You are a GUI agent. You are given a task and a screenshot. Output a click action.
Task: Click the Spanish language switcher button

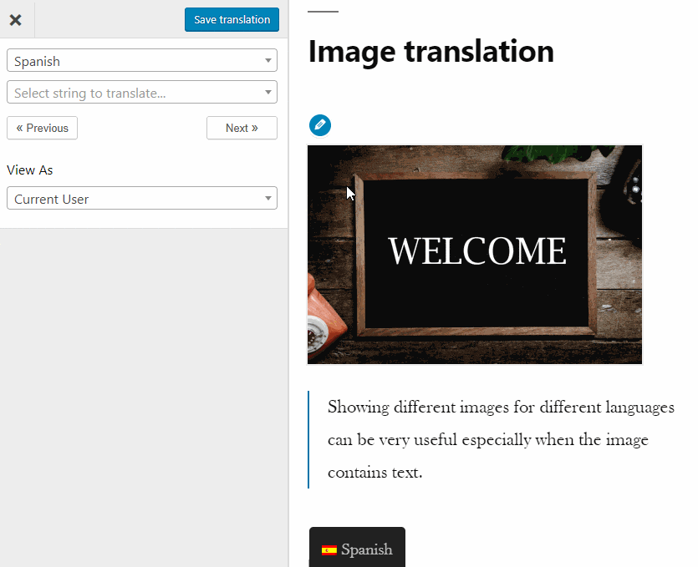(358, 548)
